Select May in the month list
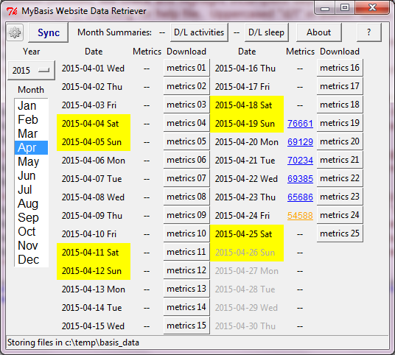Viewport: 395px width, 355px height. (x=31, y=161)
